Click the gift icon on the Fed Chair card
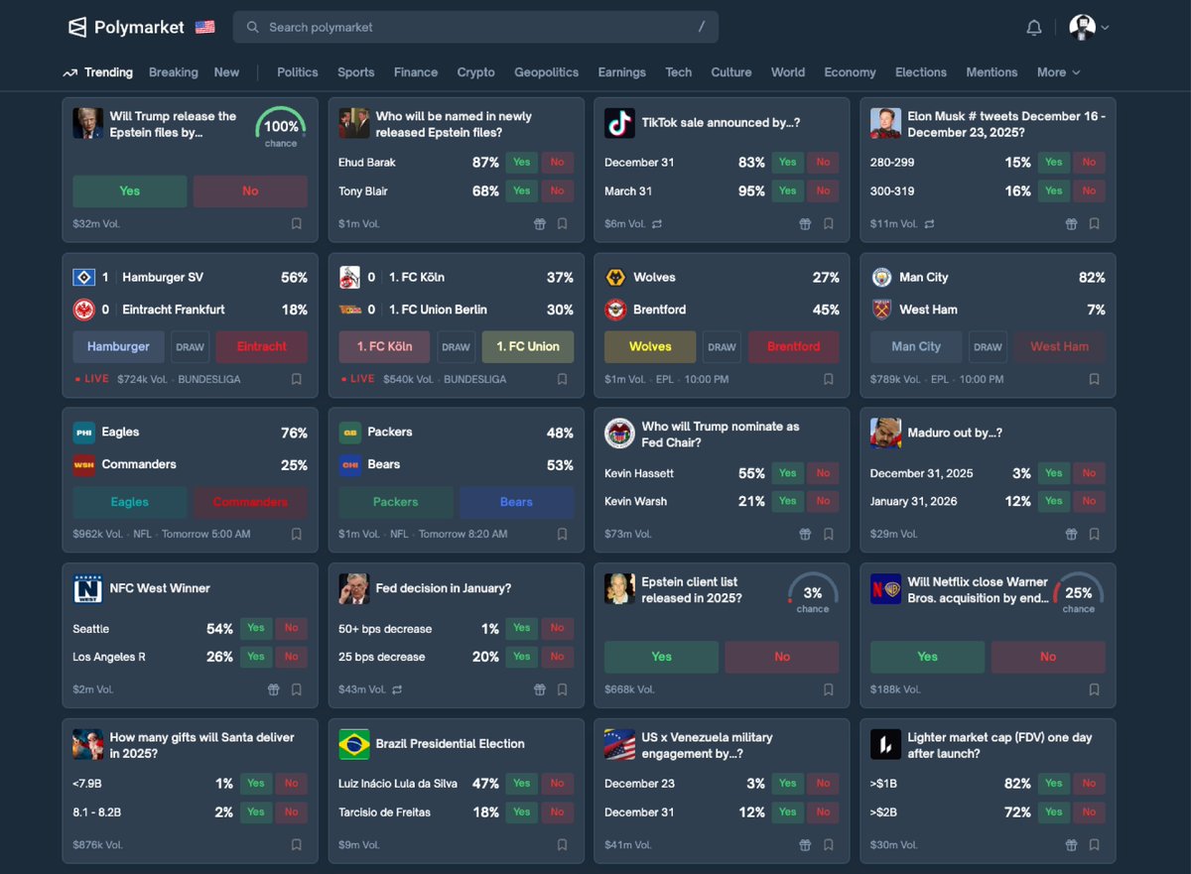 coord(805,534)
